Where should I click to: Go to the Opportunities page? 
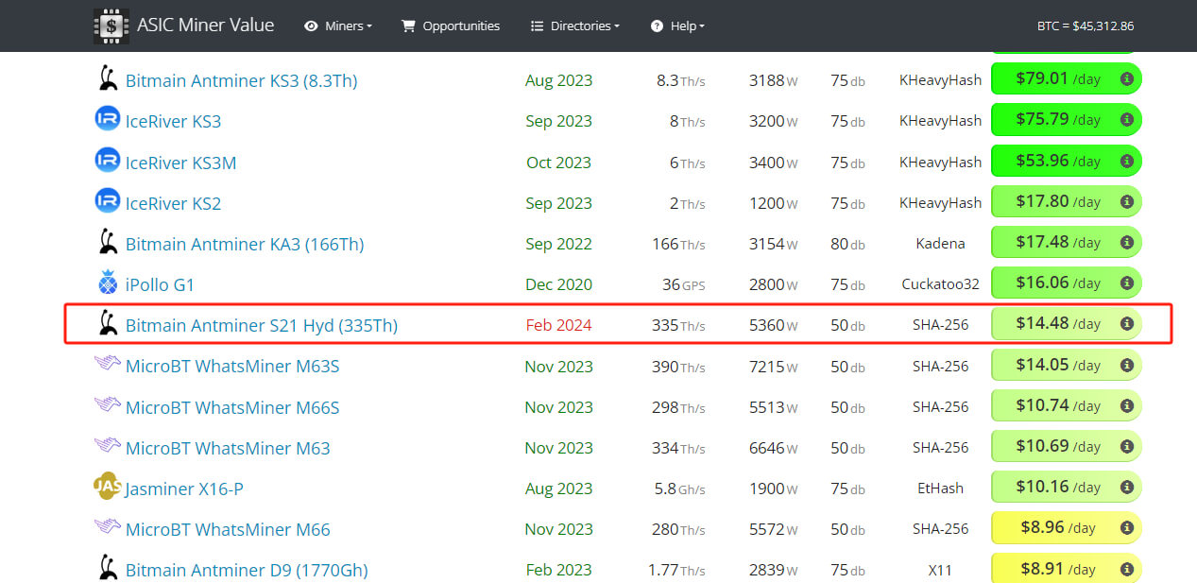pos(451,26)
